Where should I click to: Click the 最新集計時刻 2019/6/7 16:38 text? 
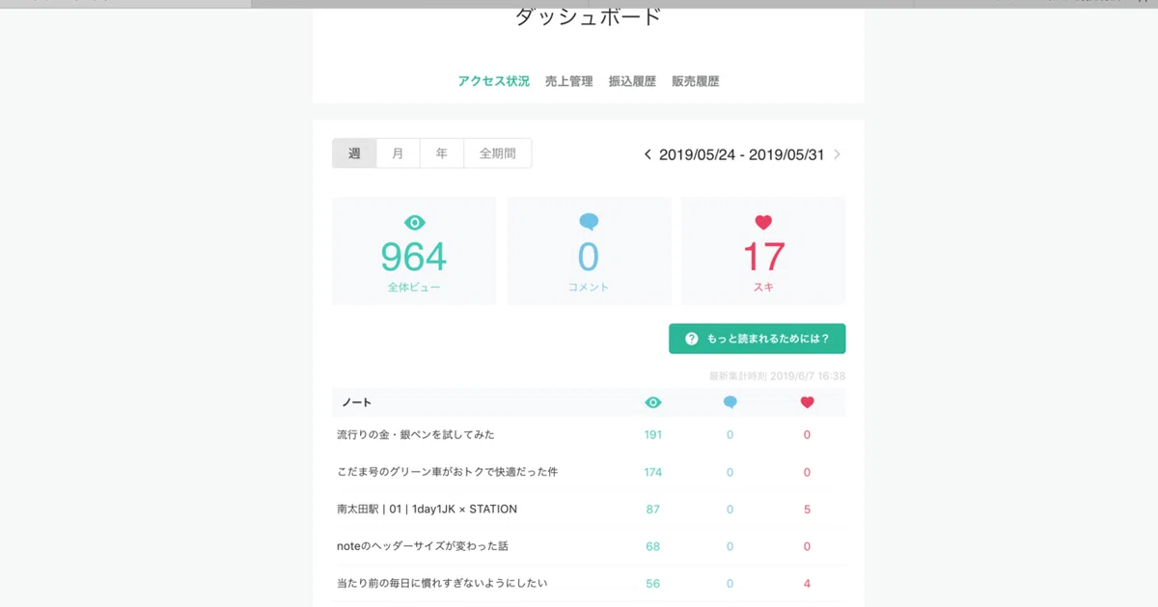tap(778, 376)
